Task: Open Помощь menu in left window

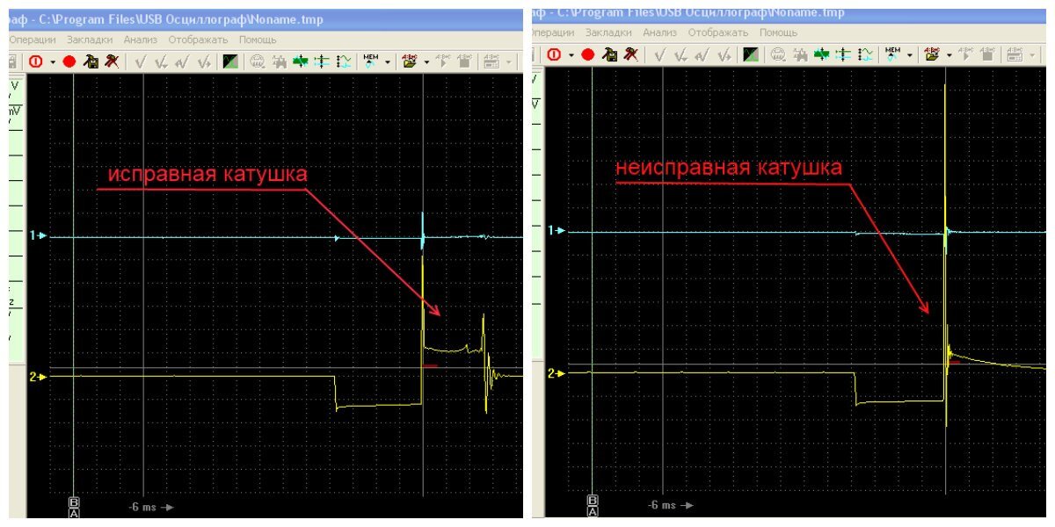Action: pos(257,40)
